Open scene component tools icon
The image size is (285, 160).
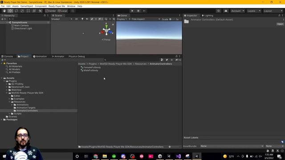point(114,19)
